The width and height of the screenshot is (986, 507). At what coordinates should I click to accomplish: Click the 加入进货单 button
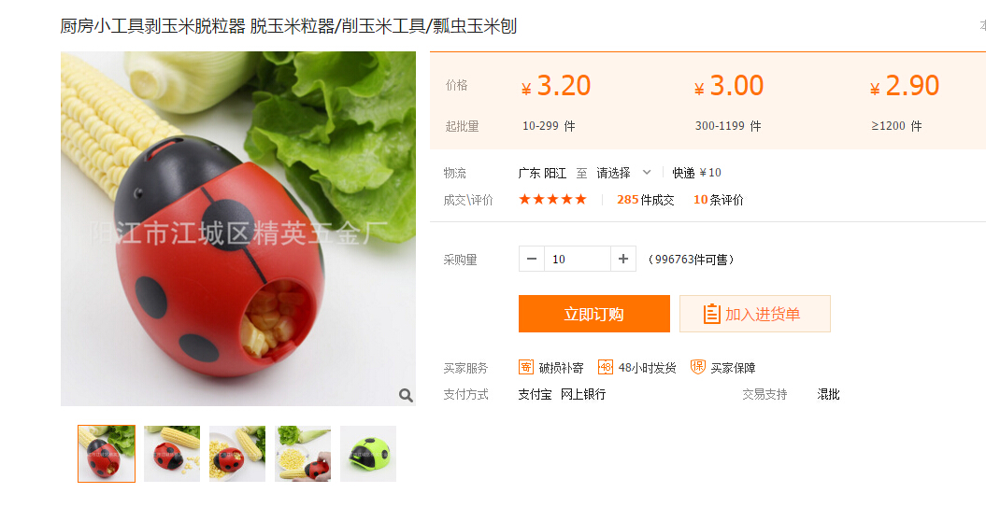(x=754, y=314)
